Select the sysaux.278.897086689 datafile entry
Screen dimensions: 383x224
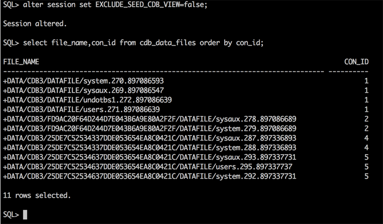tap(150, 119)
